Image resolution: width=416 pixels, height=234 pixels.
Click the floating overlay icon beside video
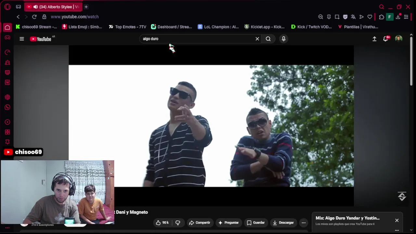click(x=402, y=196)
